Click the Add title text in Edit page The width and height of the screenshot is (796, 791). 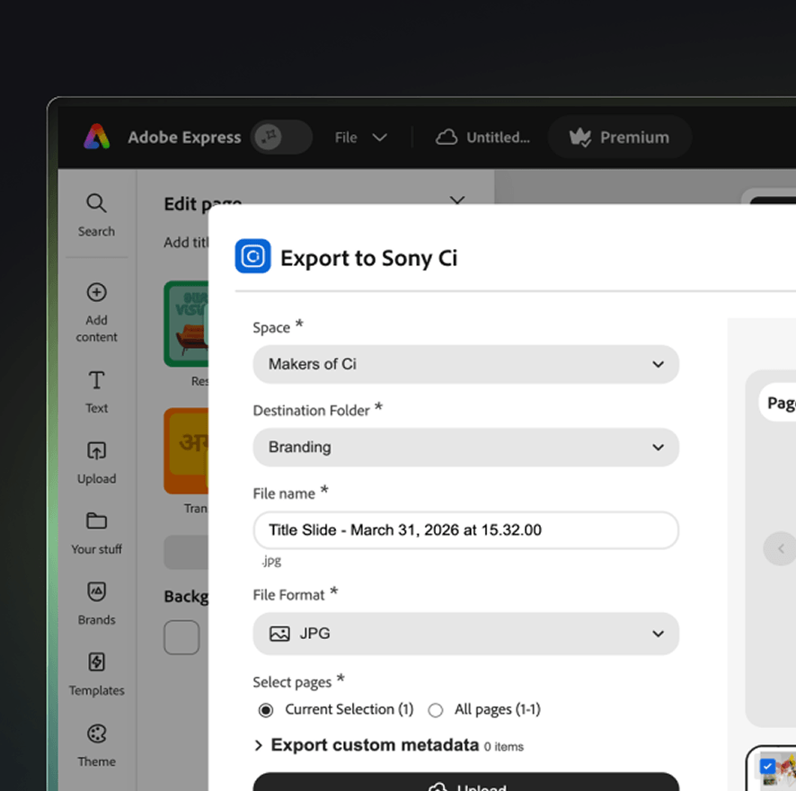point(186,243)
